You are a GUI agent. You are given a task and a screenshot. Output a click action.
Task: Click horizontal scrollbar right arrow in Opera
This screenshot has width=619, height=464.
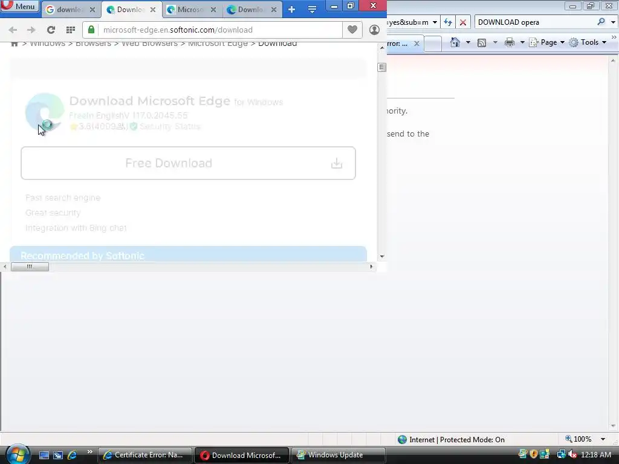[x=371, y=266]
